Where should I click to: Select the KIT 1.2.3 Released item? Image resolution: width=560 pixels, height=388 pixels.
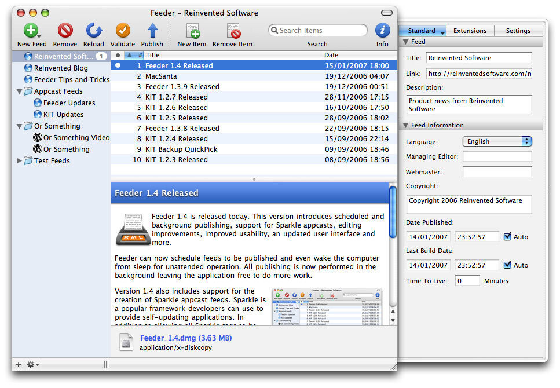[254, 159]
